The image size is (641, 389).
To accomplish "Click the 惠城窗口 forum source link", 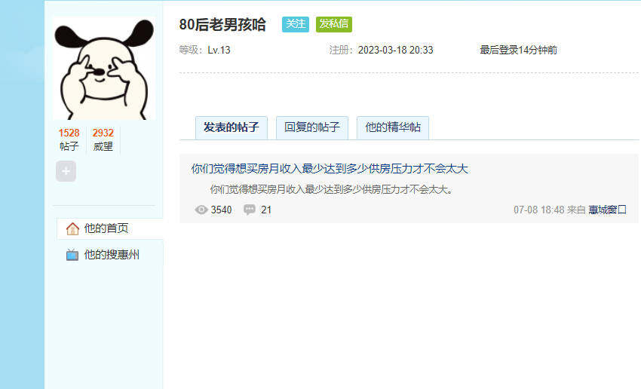I will click(x=608, y=210).
